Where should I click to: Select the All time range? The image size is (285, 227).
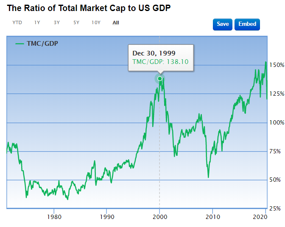tap(116, 22)
